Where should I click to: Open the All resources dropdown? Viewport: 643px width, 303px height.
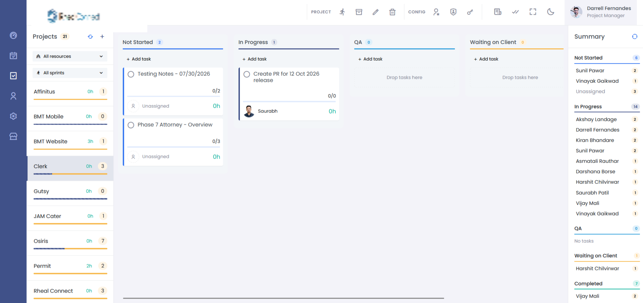(70, 56)
